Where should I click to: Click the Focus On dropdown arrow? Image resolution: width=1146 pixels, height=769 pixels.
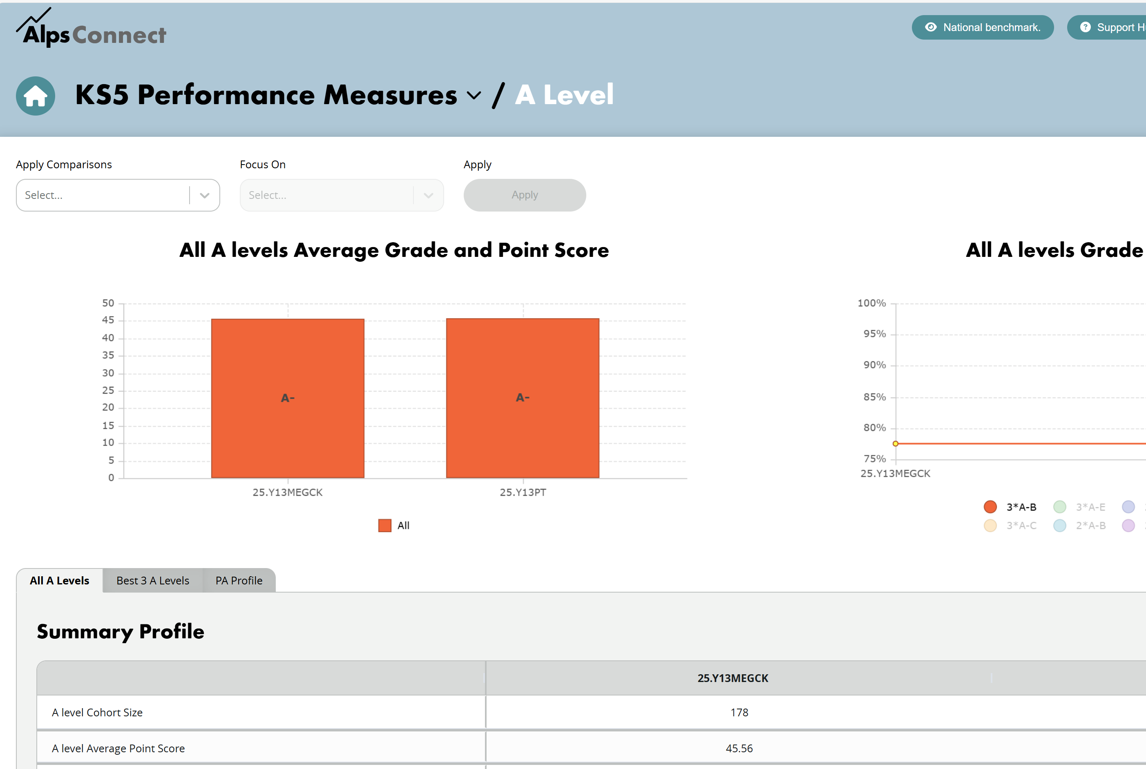428,195
